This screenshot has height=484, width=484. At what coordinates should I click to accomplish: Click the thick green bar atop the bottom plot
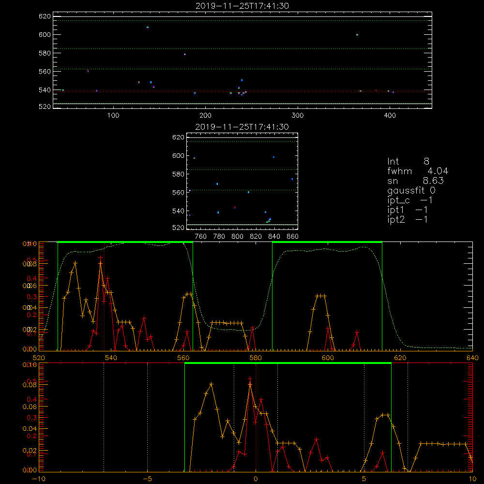pyautogui.click(x=288, y=363)
